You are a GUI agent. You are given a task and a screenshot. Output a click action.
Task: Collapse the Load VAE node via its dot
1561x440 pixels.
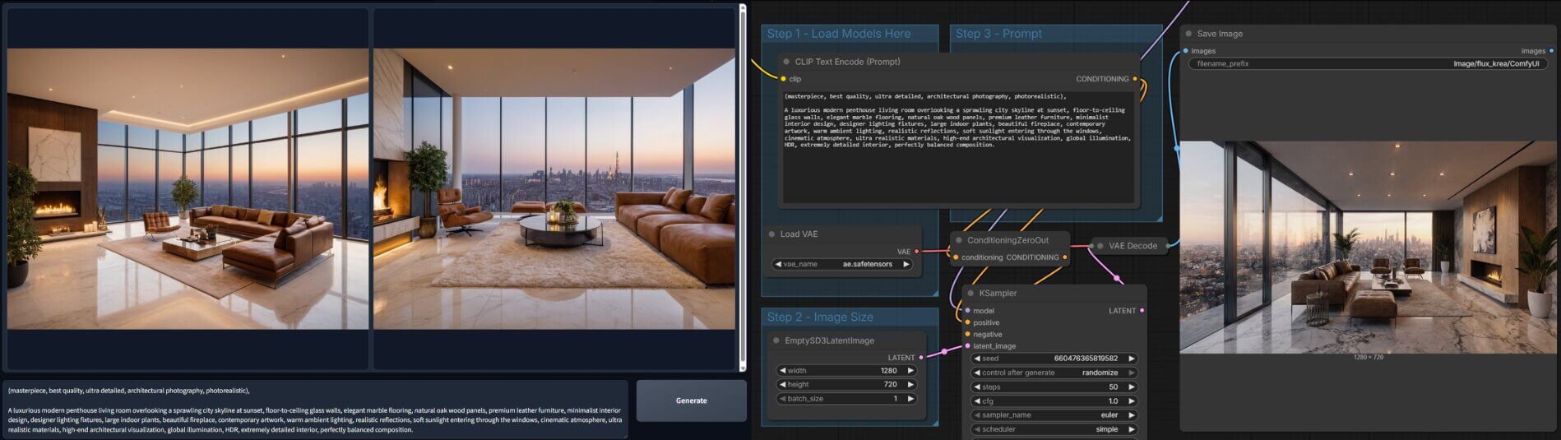tap(771, 234)
